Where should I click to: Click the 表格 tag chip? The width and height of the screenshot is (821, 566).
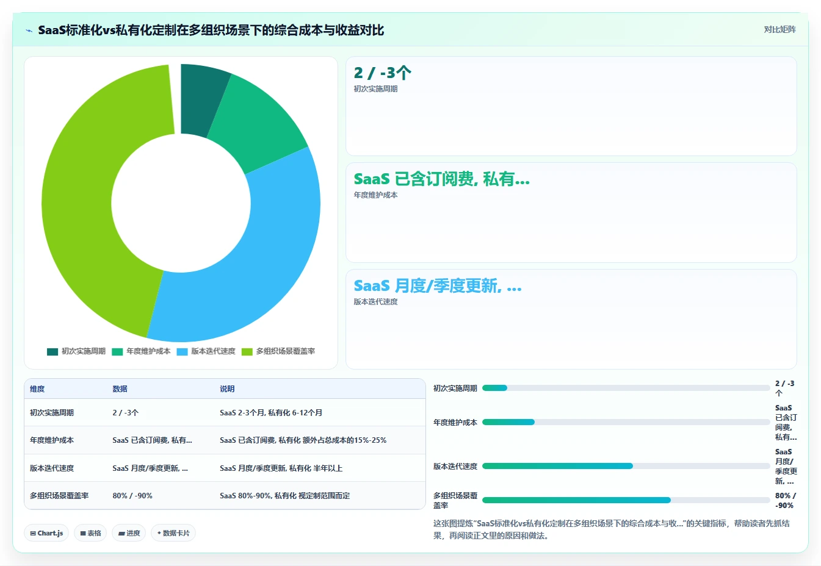pyautogui.click(x=90, y=533)
